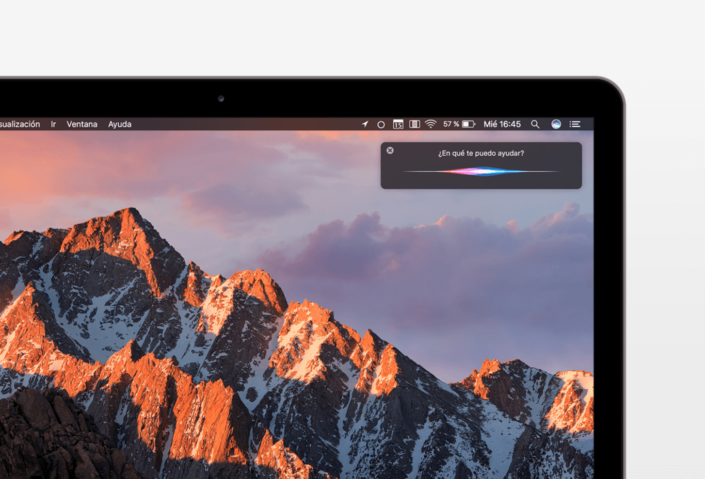Open the Ir menu
Image resolution: width=705 pixels, height=479 pixels.
(53, 124)
